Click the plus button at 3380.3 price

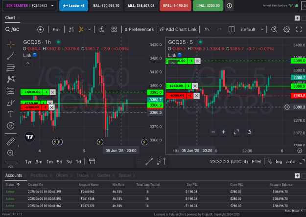pos(287,107)
